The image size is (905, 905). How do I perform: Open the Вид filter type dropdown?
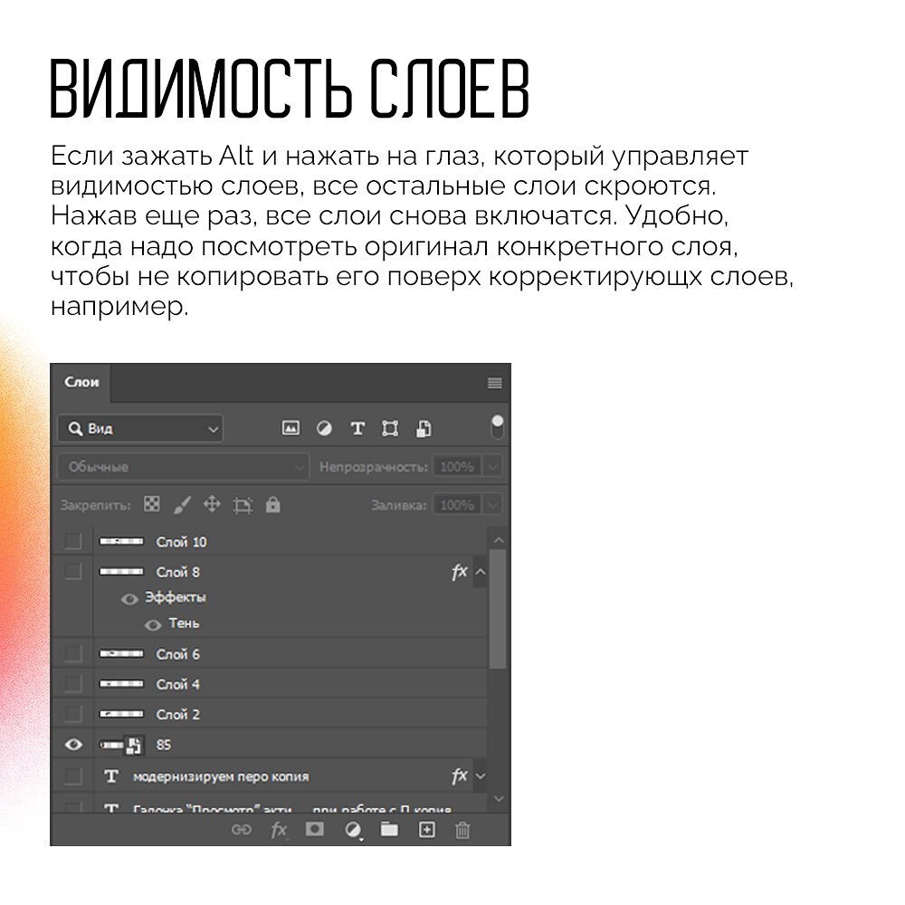(140, 429)
